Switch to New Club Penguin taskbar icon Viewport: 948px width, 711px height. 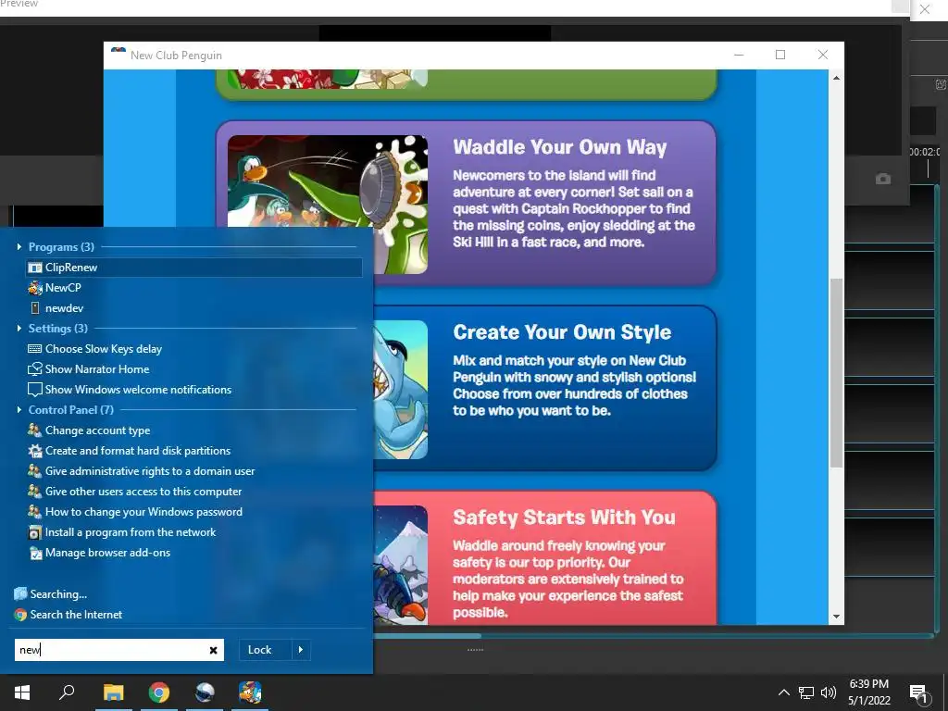250,692
